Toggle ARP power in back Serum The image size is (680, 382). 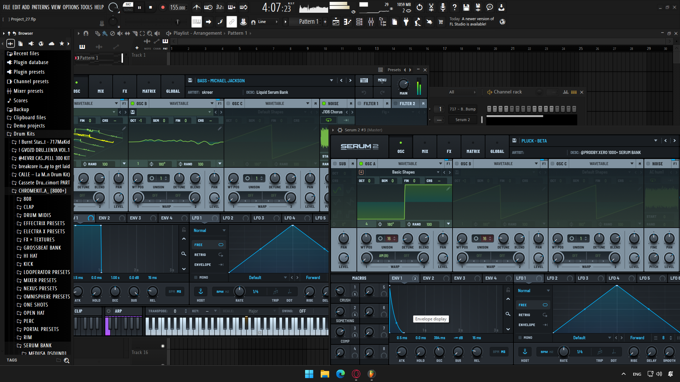click(x=108, y=311)
